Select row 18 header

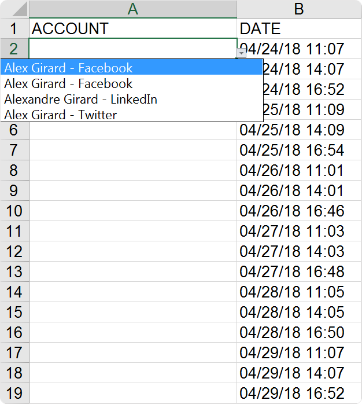pyautogui.click(x=14, y=373)
